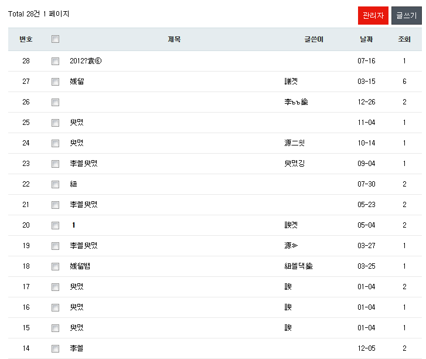426x359 pixels.
Task: Check the checkbox for row 25
Action: click(56, 123)
